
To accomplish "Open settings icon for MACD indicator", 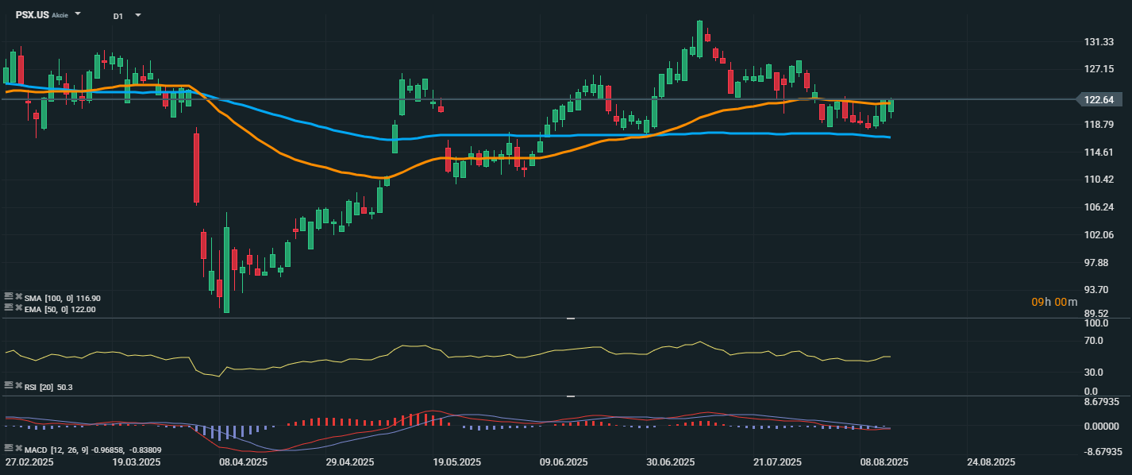I will pyautogui.click(x=9, y=448).
